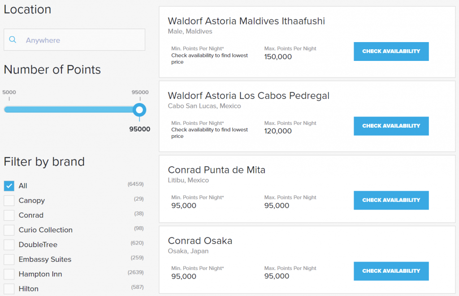Check availability for Conrad Punta de Mita

click(x=391, y=200)
